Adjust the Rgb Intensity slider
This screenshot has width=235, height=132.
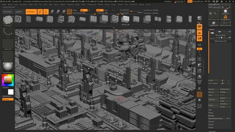click(84, 13)
